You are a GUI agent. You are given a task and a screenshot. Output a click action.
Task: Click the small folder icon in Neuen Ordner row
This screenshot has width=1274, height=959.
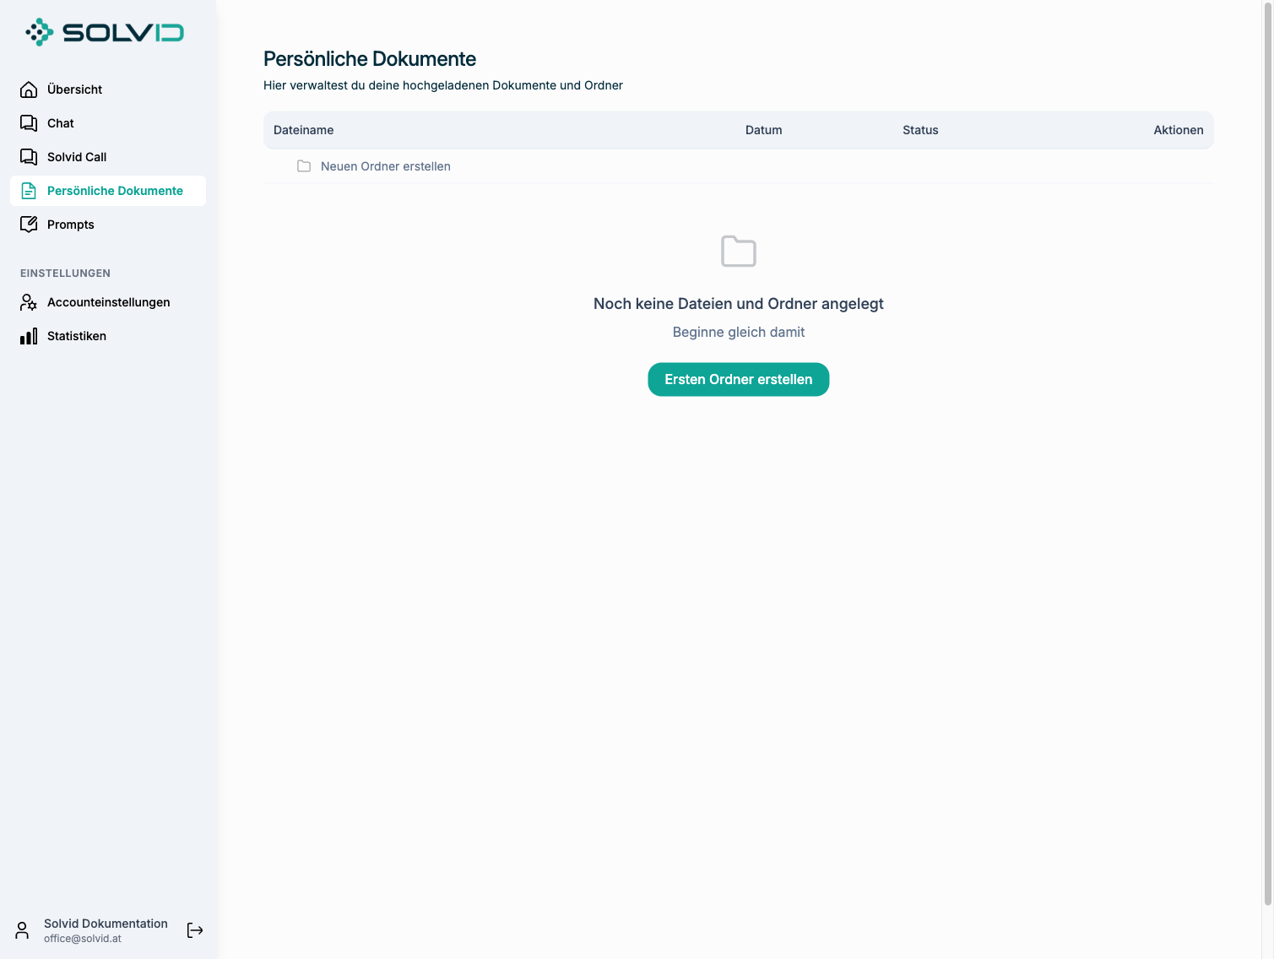(304, 166)
